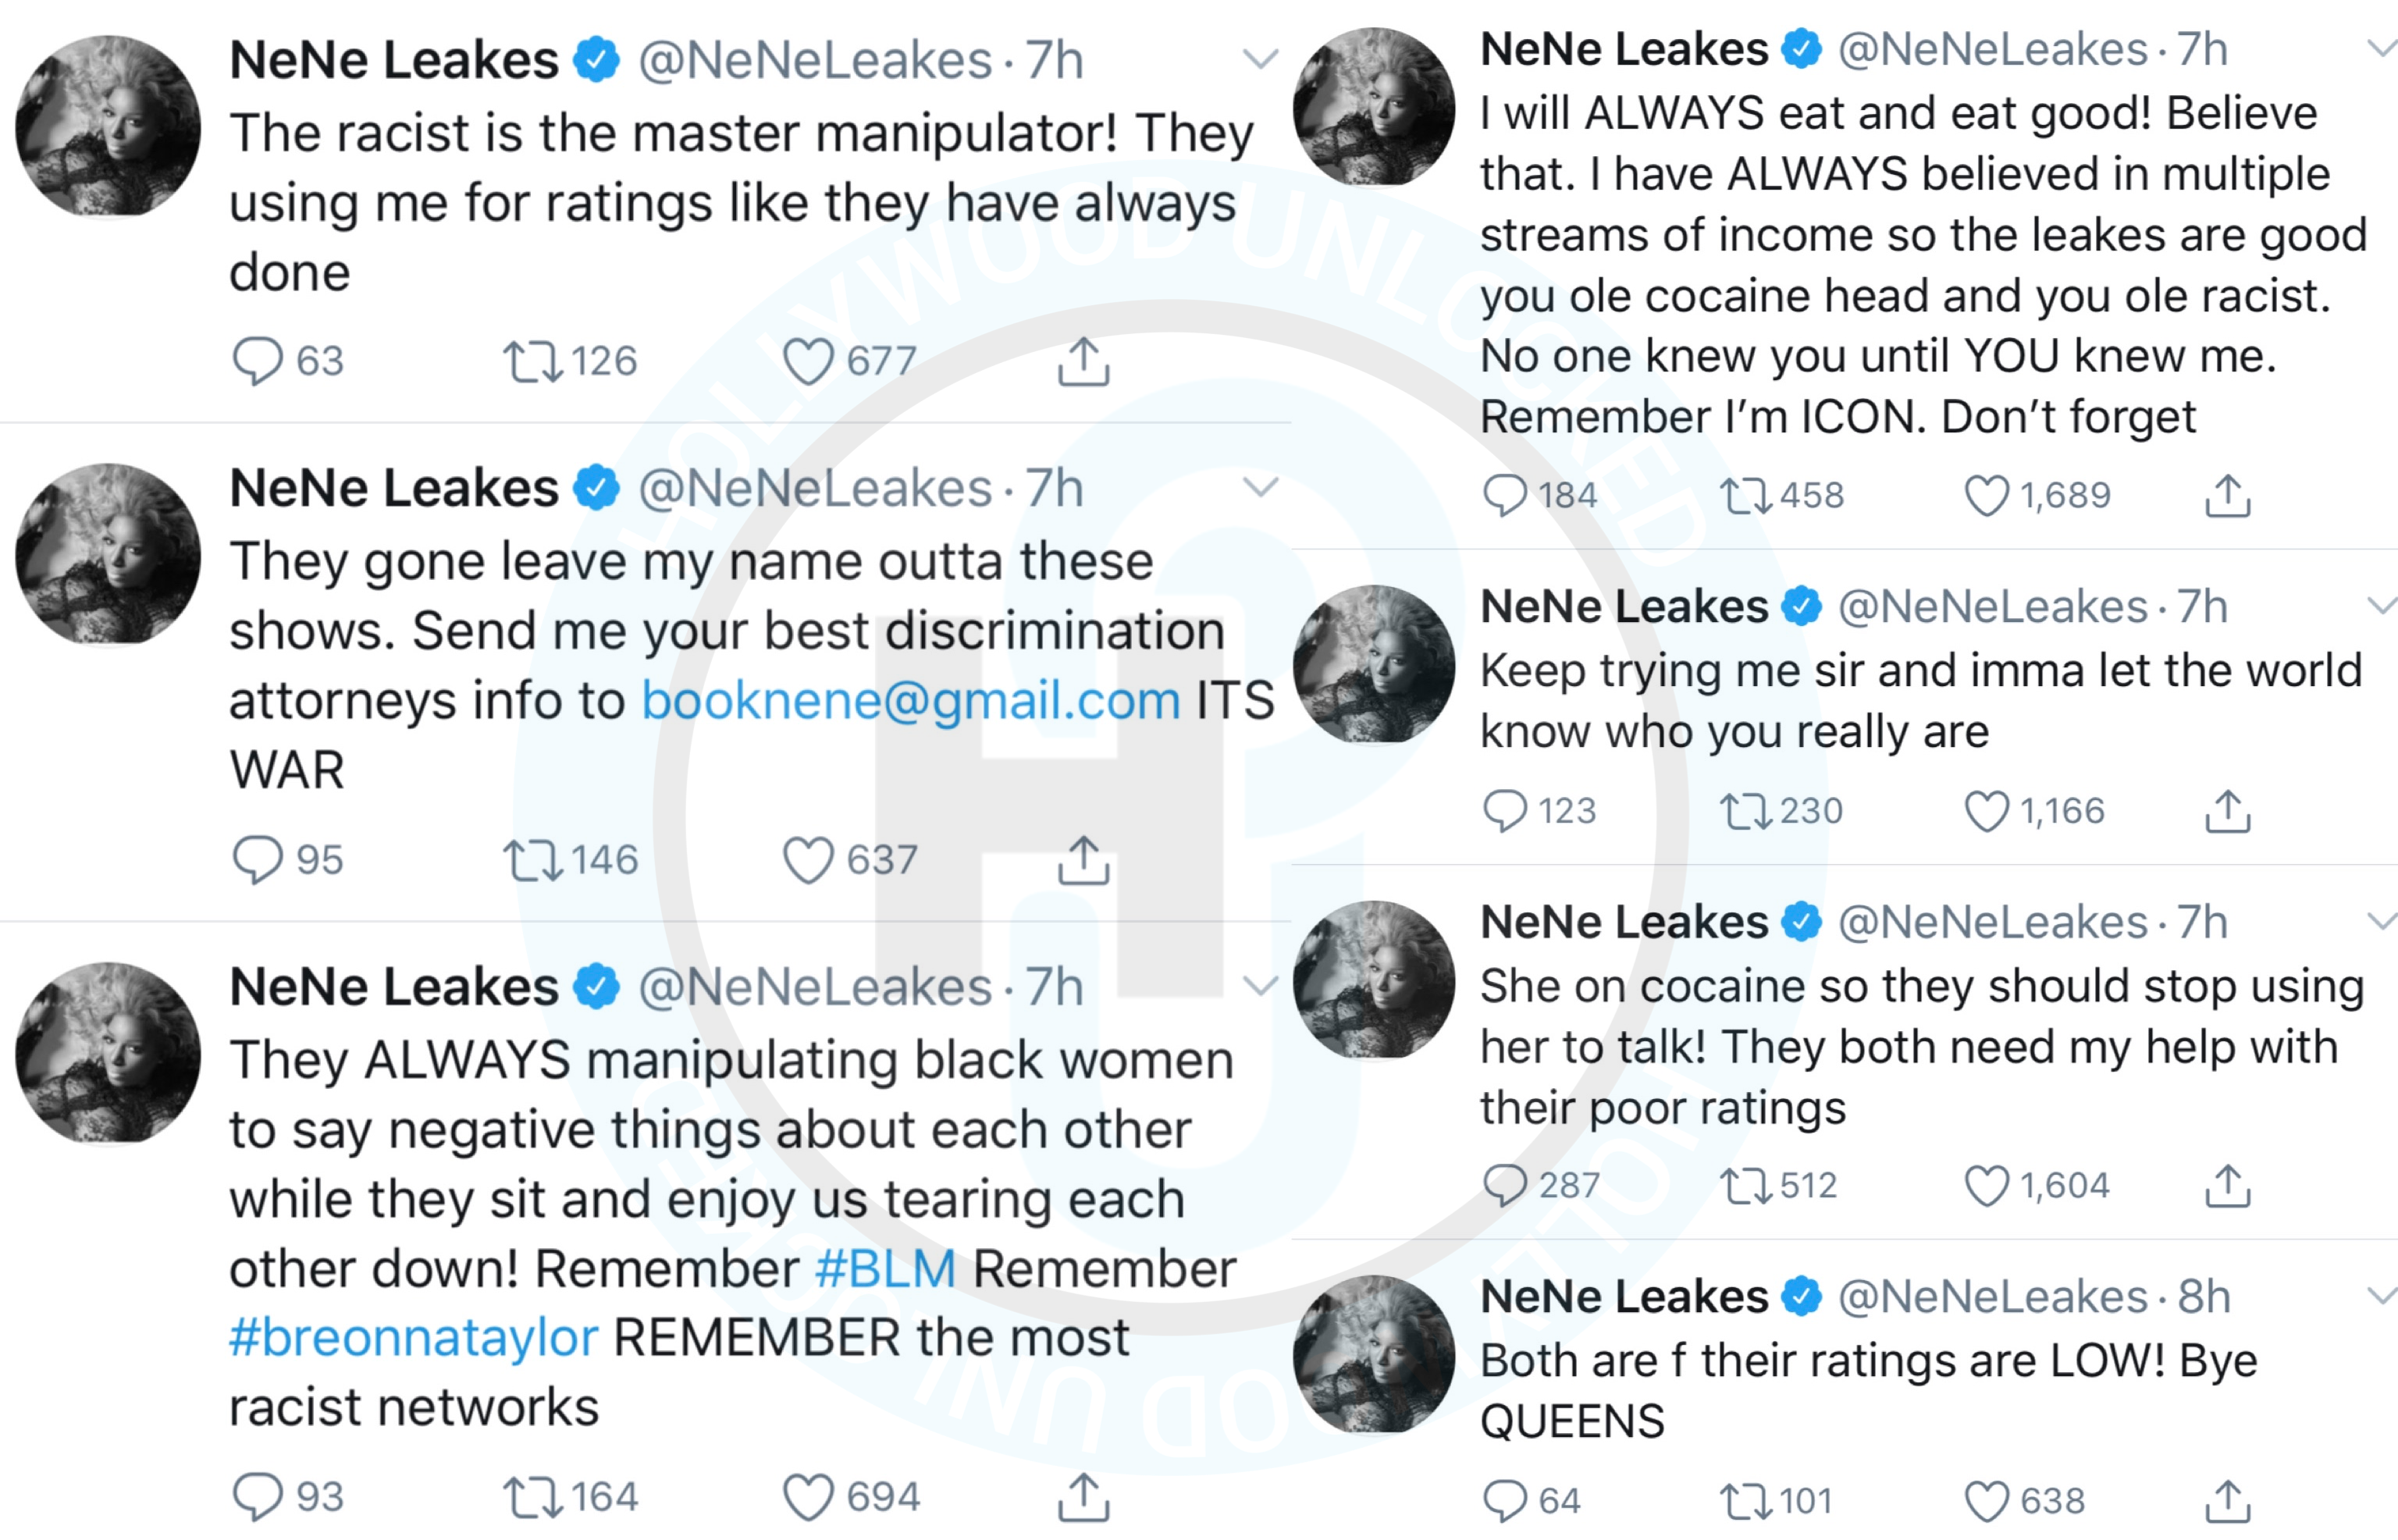Share the 'master manipulator' tweet
The image size is (2398, 1540).
1083,361
